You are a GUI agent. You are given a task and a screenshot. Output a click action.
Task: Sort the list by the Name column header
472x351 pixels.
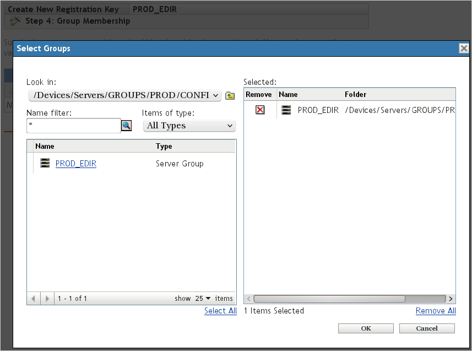(x=45, y=147)
